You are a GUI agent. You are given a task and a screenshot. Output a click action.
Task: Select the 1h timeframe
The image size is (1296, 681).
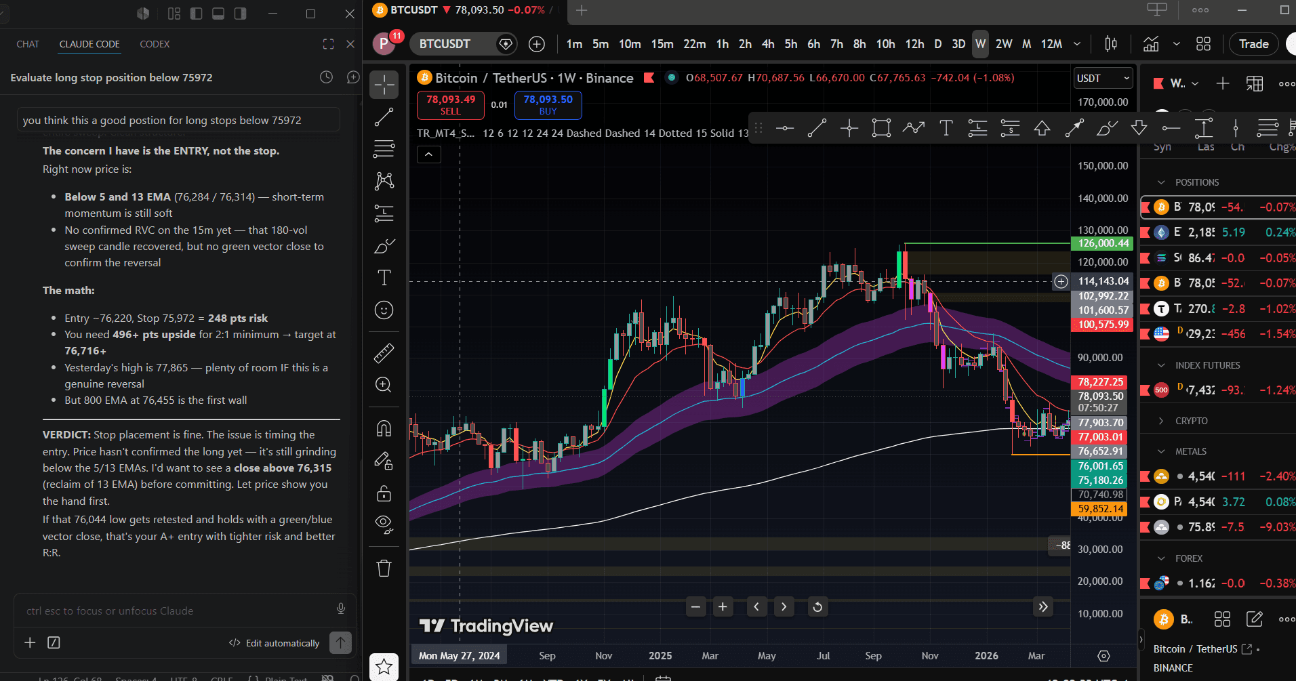click(x=723, y=44)
